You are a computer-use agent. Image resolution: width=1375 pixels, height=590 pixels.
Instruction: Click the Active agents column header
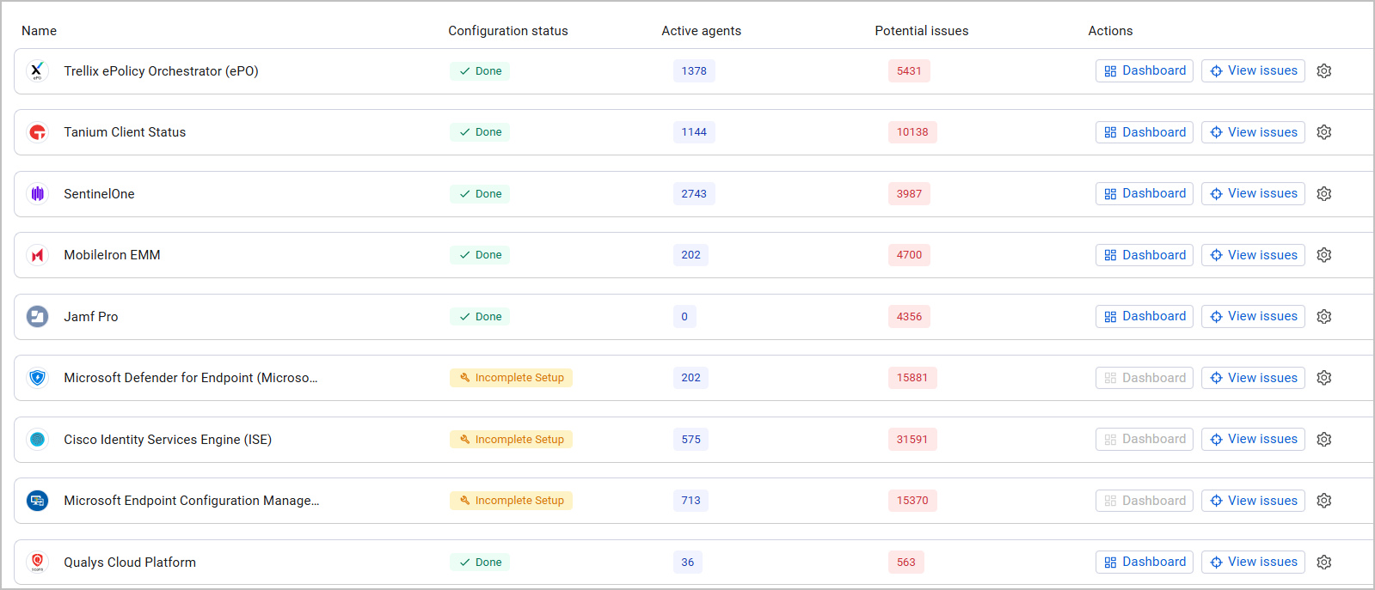(701, 31)
